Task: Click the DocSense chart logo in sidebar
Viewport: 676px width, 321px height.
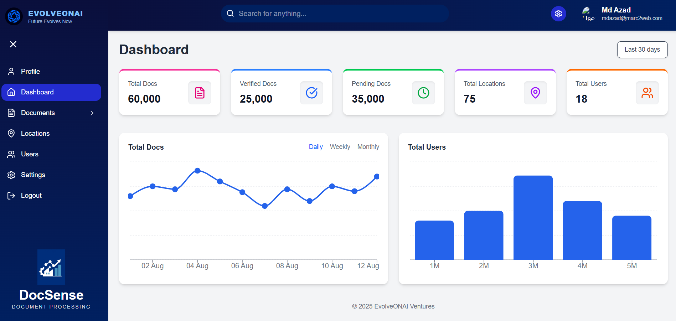Action: (51, 267)
